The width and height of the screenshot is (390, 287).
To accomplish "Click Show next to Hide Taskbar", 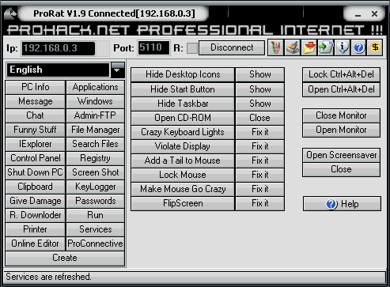I will click(x=260, y=104).
